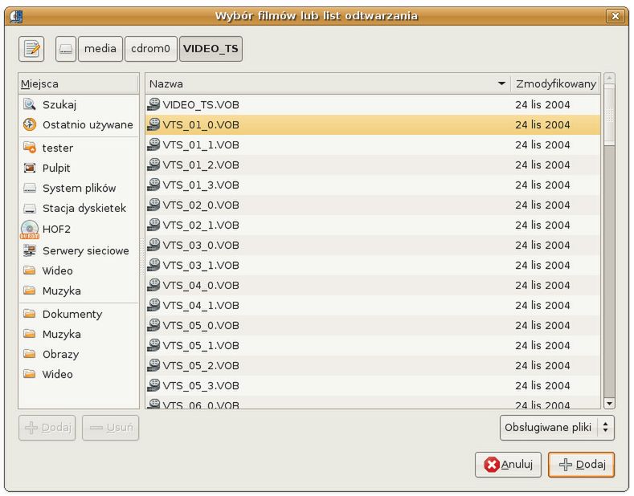This screenshot has height=496, width=634.
Task: Click the scrollbar up arrow
Action: coord(609,79)
